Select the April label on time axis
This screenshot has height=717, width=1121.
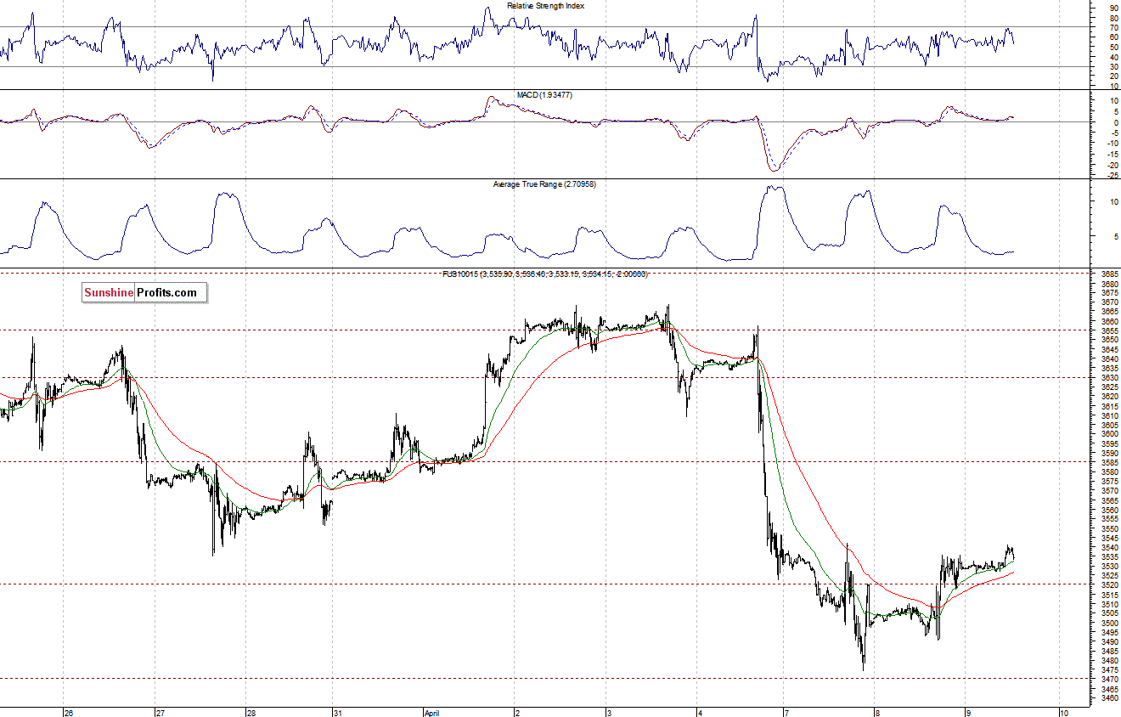point(433,712)
